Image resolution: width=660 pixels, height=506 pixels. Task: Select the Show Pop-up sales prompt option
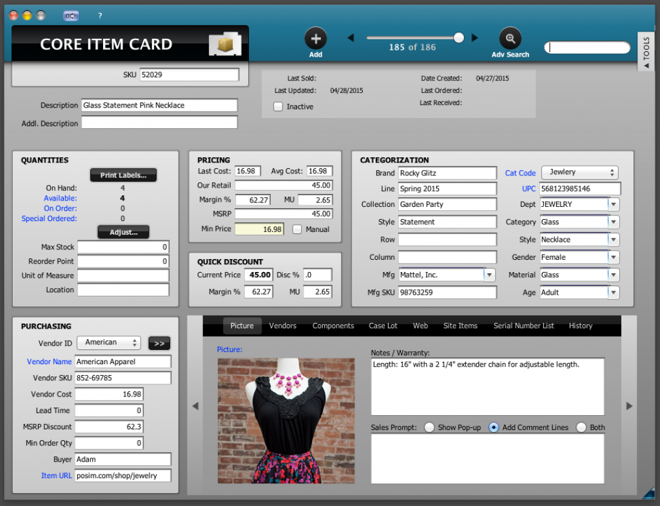pos(429,427)
